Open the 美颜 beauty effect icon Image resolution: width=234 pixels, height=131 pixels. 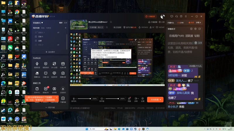[129, 99]
